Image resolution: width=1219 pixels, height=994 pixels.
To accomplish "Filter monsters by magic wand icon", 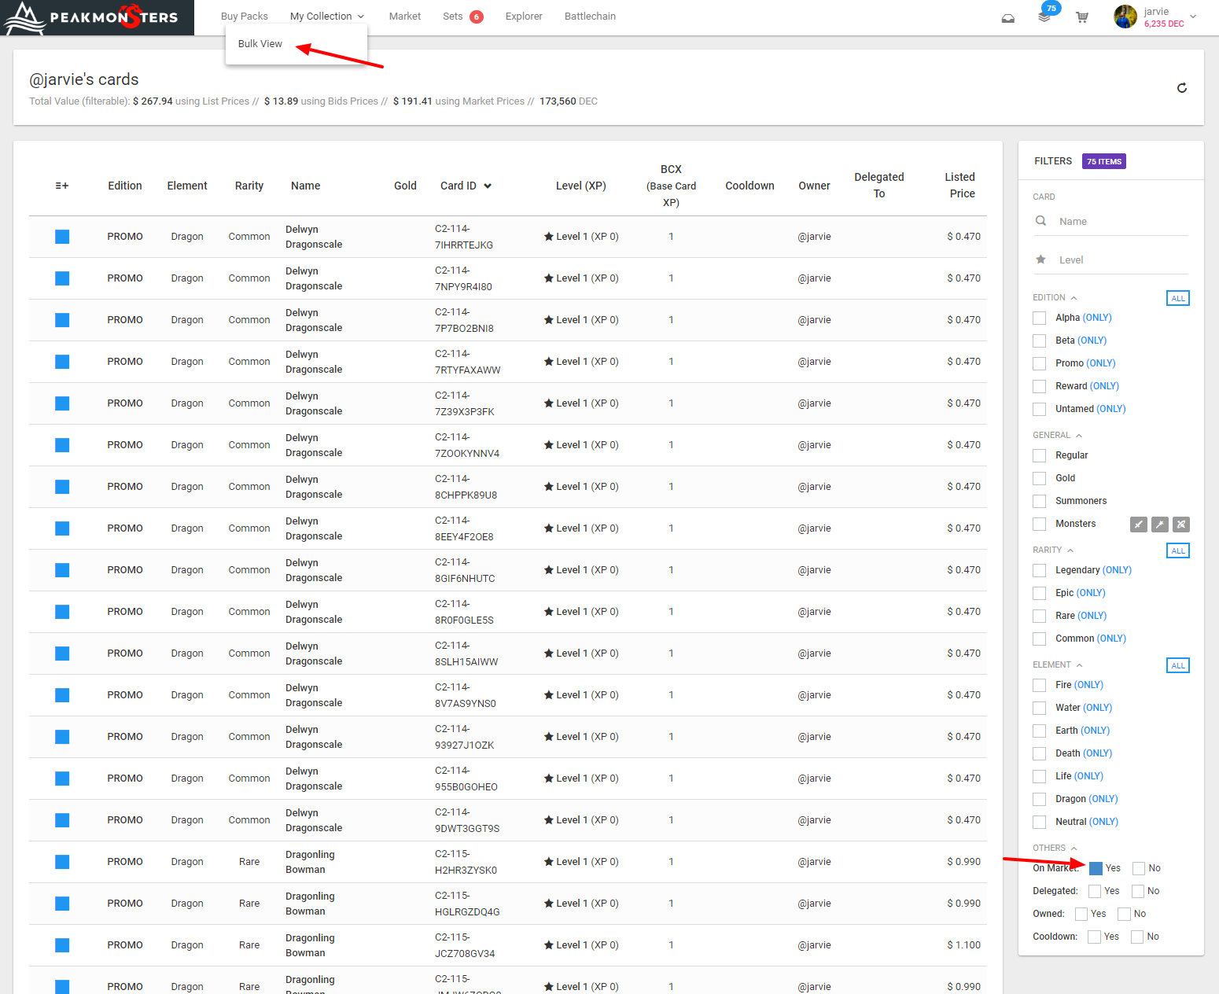I will pyautogui.click(x=1159, y=525).
